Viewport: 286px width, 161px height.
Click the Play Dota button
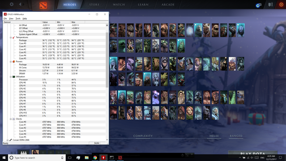tap(253, 153)
